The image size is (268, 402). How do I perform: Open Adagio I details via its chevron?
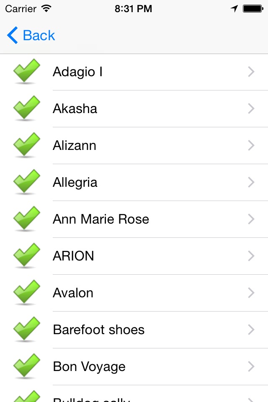tap(251, 72)
